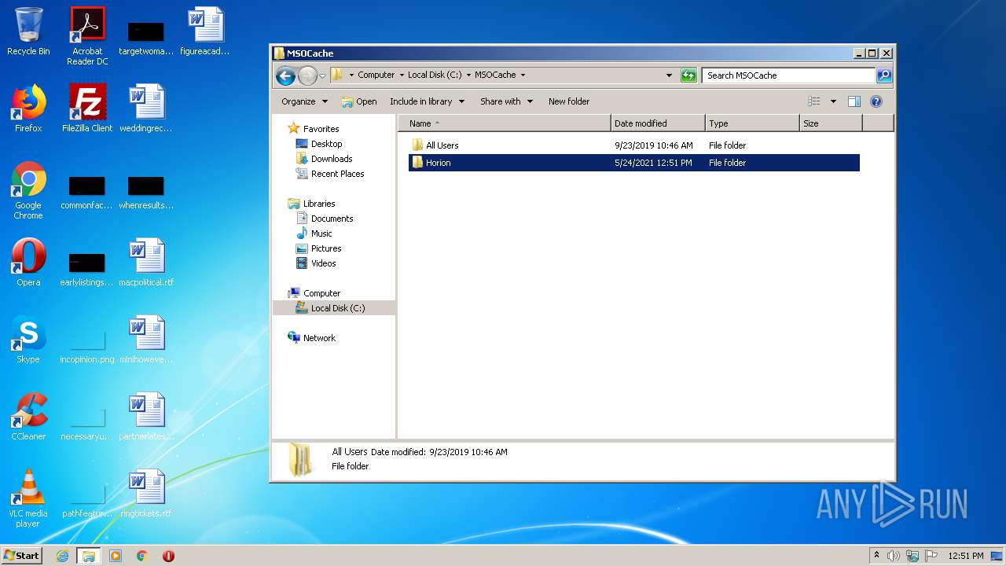Open the Pictures library
The image size is (1006, 566).
tap(325, 248)
